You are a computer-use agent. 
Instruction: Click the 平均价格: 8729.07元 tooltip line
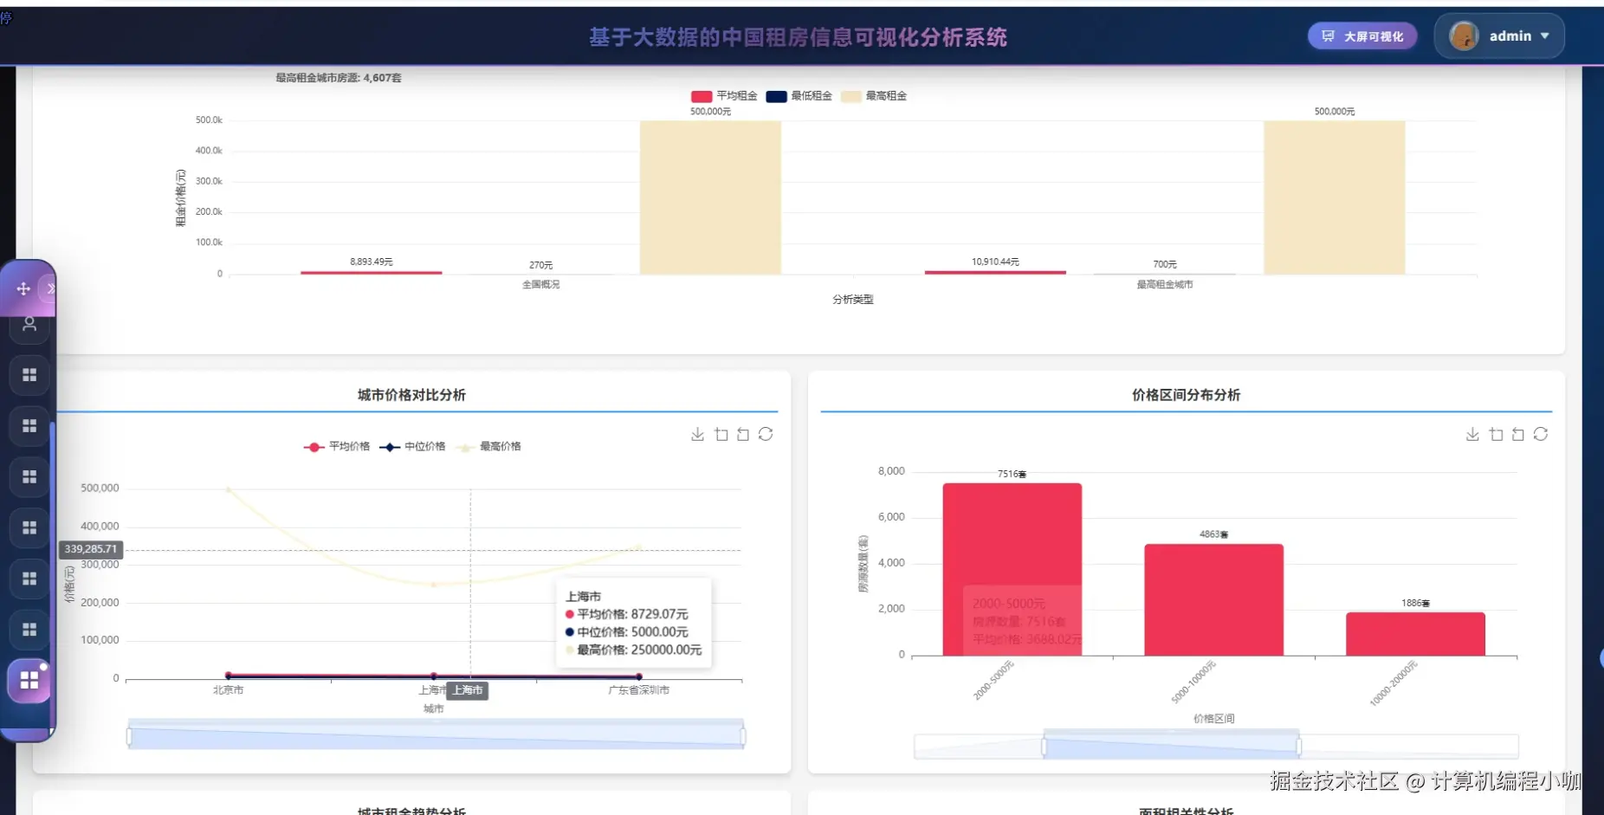[x=626, y=614]
